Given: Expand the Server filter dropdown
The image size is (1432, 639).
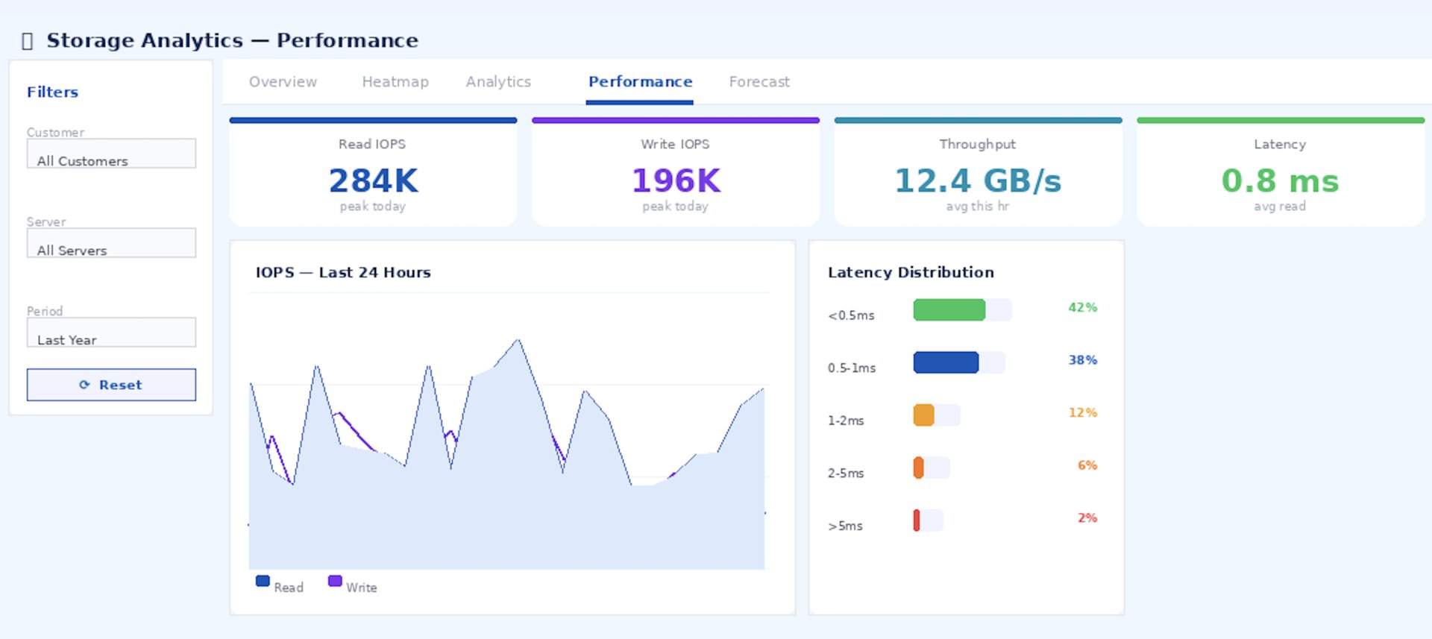Looking at the screenshot, I should click(x=111, y=243).
